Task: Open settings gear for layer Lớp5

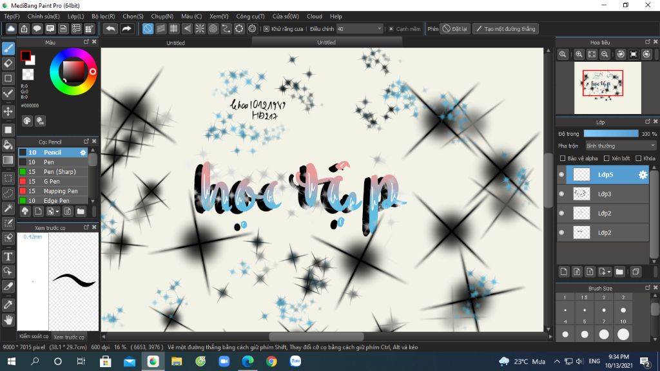Action: point(643,175)
